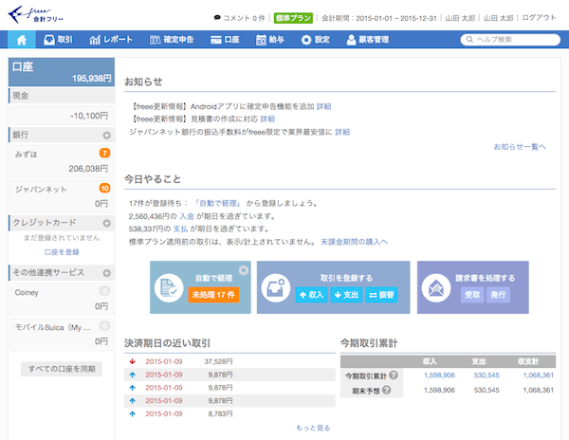Viewport: 569px width, 440px height.
Task: Open the 取引 menu
Action: click(58, 40)
